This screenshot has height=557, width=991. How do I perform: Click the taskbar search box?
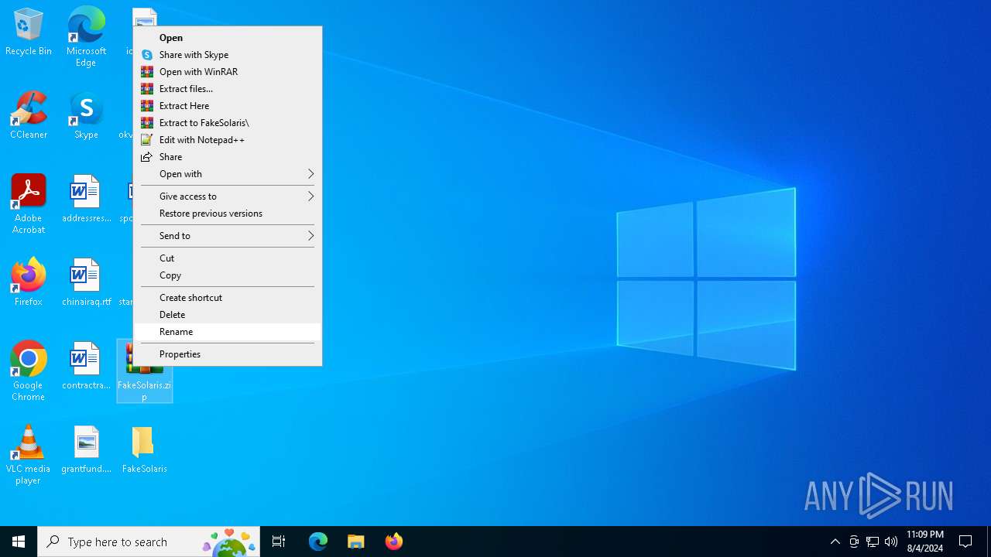[x=149, y=542]
